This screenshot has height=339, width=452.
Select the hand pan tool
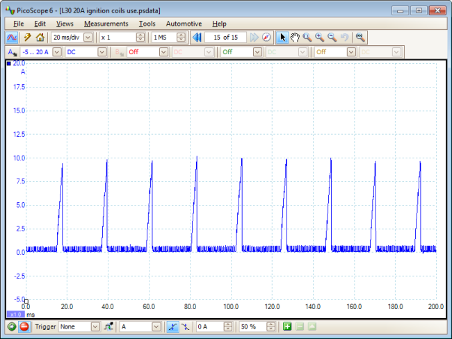tap(295, 38)
